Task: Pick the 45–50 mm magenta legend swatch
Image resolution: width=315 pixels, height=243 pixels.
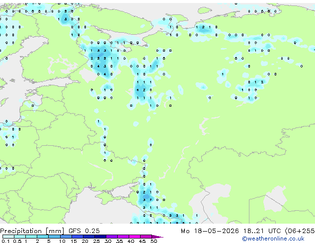Action: 146,237
